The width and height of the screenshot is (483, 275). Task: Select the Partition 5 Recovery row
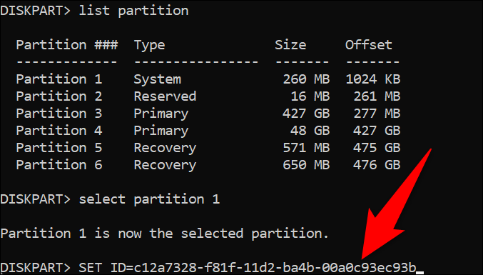tap(208, 148)
